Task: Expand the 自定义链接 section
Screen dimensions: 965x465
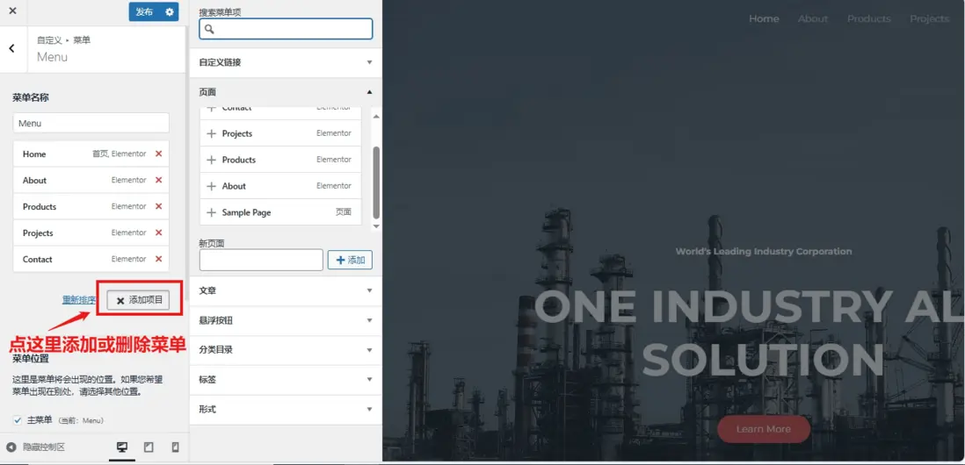Action: coord(286,62)
